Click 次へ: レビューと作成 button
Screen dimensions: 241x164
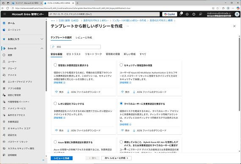tap(116, 158)
